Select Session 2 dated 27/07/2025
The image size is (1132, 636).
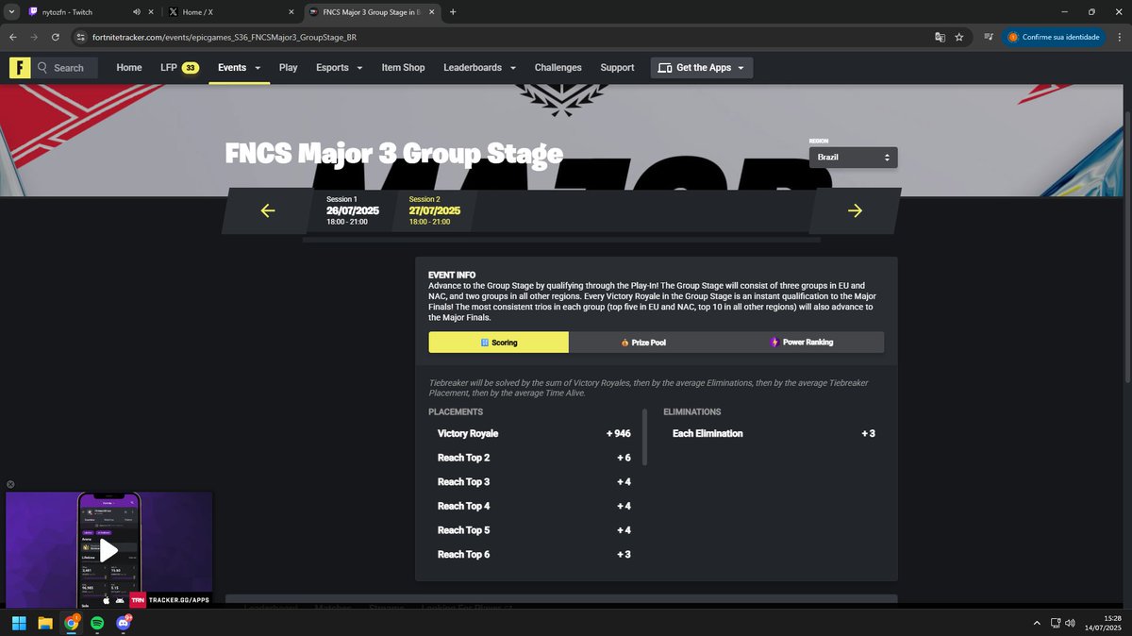click(x=435, y=210)
